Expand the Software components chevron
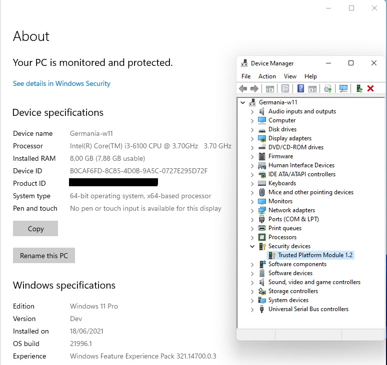 point(252,265)
